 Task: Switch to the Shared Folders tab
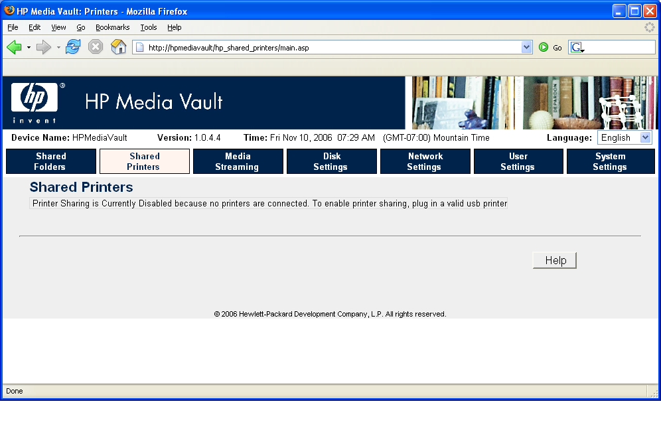[51, 161]
